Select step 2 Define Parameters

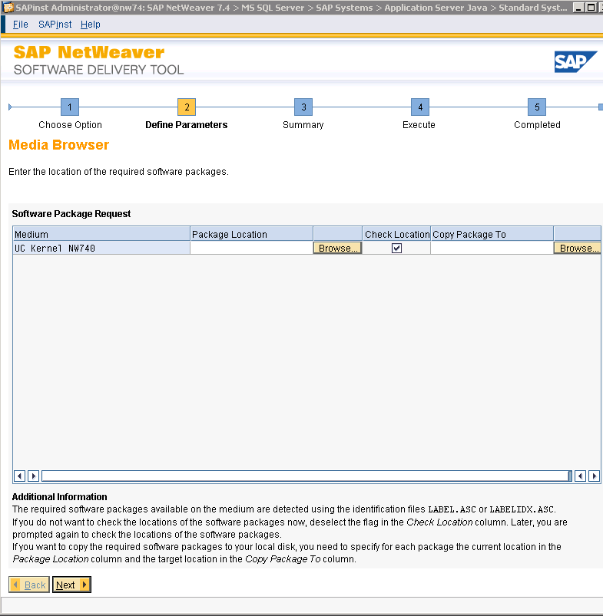coord(187,107)
